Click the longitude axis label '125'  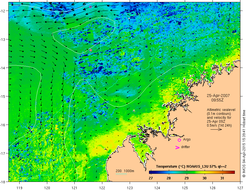185,188
